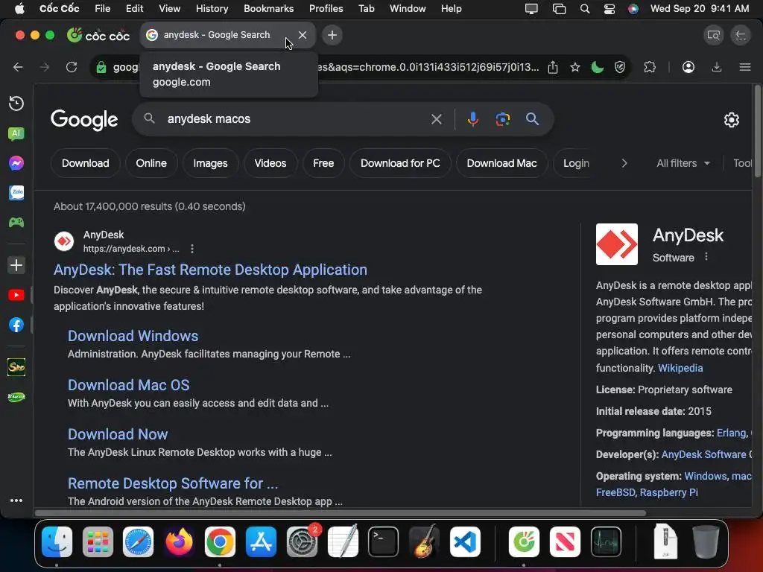Close the anydesk Google Search tab
Image resolution: width=763 pixels, height=572 pixels.
(303, 35)
